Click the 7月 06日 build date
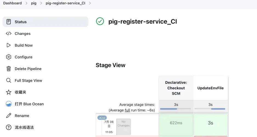257x137 pixels. tap(109, 124)
